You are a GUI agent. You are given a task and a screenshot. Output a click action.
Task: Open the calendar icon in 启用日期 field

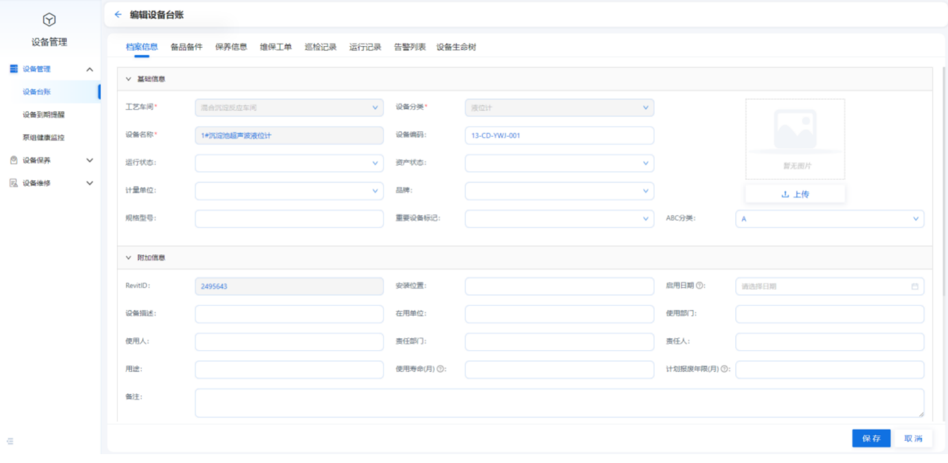pos(915,286)
